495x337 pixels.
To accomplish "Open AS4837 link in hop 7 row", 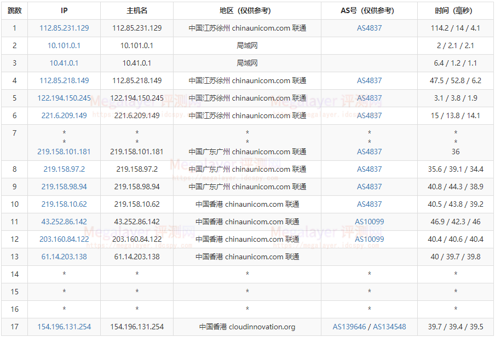I will [x=370, y=152].
